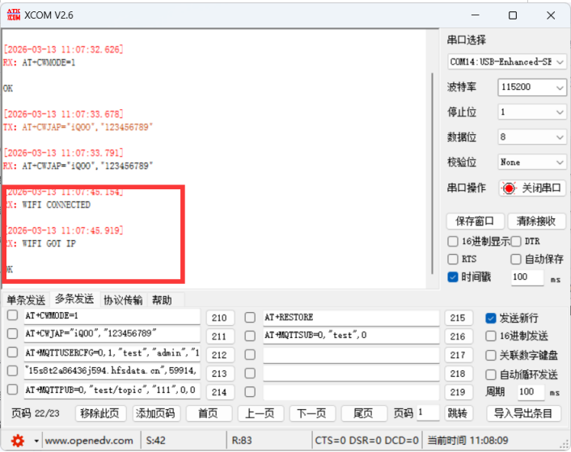This screenshot has height=452, width=571.
Task: Open the stop bits dropdown
Action: 532,112
